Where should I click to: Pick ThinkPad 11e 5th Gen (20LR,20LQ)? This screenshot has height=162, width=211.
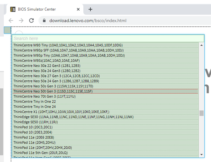pyautogui.click(x=105, y=152)
